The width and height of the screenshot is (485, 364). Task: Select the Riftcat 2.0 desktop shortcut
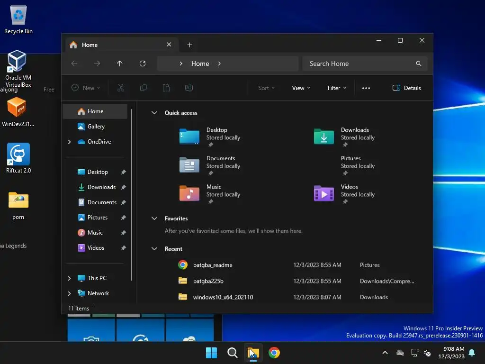click(x=18, y=158)
